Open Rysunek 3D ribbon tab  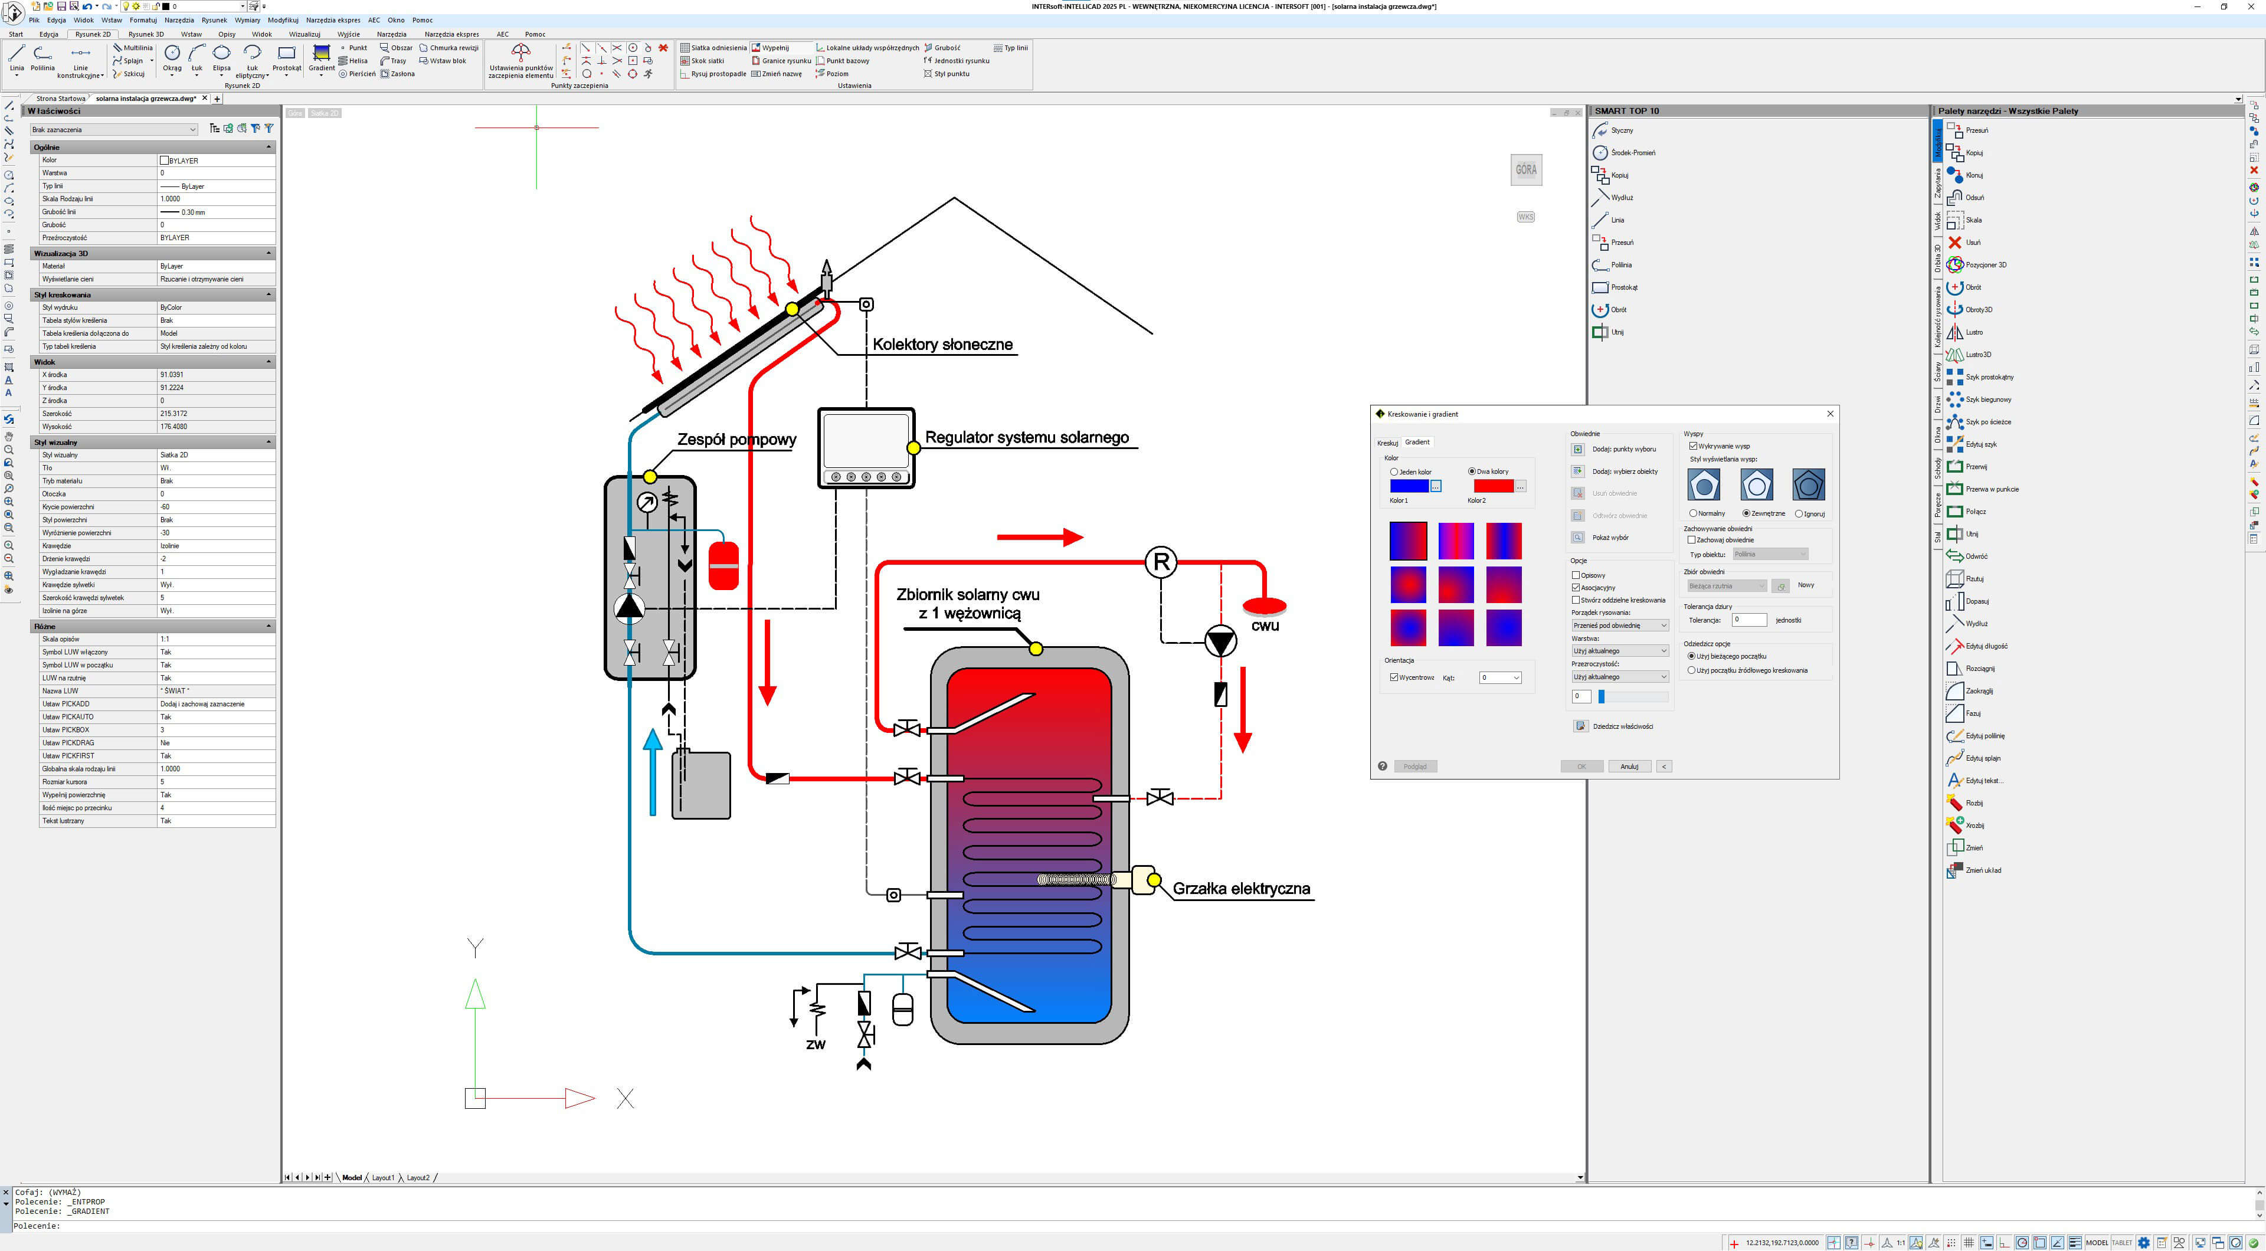tap(146, 34)
